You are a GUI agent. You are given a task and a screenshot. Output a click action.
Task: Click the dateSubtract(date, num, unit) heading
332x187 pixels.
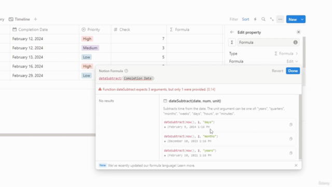[195, 101]
